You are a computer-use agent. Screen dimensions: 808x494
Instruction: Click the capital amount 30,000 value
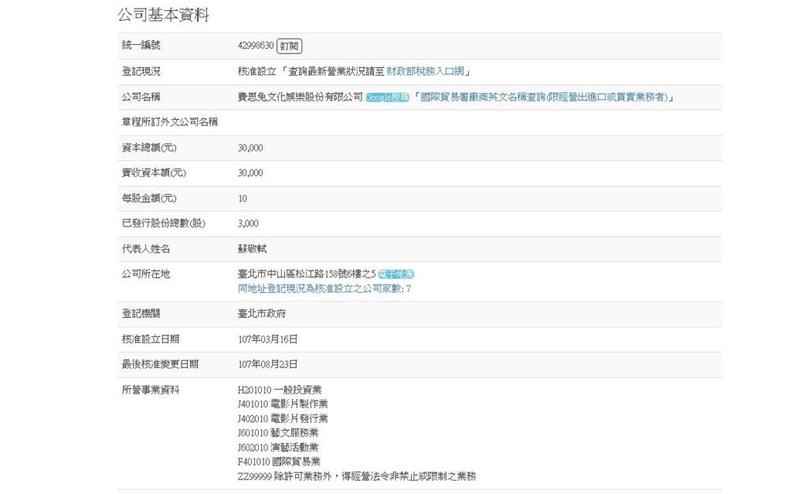point(250,148)
